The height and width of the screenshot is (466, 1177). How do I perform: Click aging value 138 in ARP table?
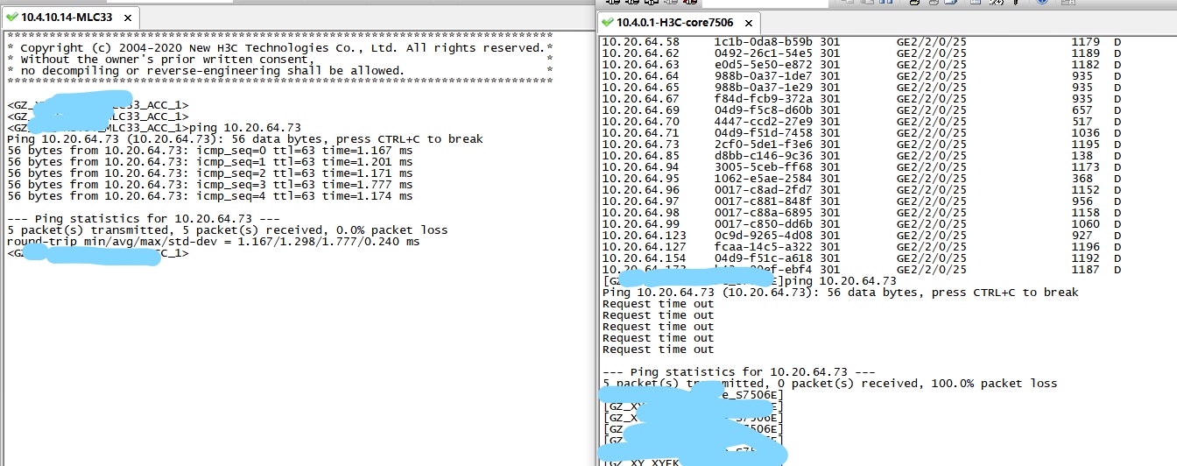coord(1082,156)
